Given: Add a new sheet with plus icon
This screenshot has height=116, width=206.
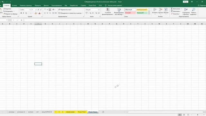Looking at the screenshot, I should 103,112.
